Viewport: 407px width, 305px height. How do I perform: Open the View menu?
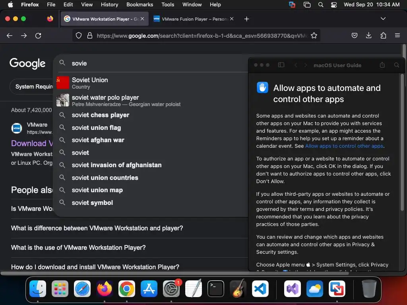coord(87,4)
